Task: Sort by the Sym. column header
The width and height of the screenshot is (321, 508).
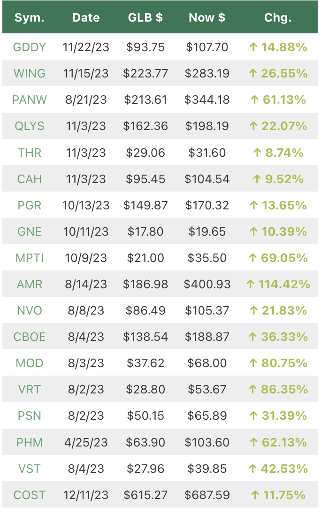Action: 30,17
